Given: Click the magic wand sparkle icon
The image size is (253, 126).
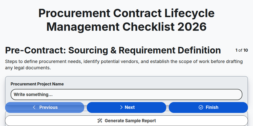Looking at the screenshot, I should (100, 121).
